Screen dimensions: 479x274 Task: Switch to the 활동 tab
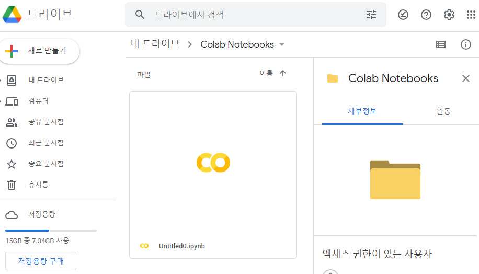pos(443,111)
